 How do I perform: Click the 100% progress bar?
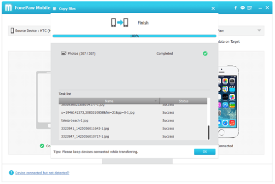coord(134,36)
